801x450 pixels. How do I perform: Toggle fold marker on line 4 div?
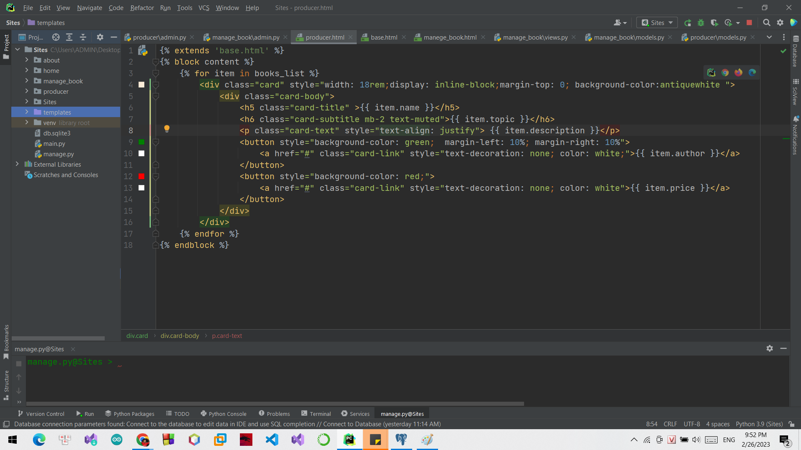[156, 85]
